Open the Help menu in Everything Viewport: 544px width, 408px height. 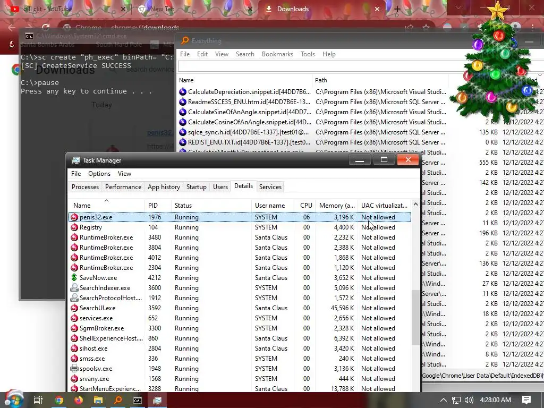[x=329, y=54]
